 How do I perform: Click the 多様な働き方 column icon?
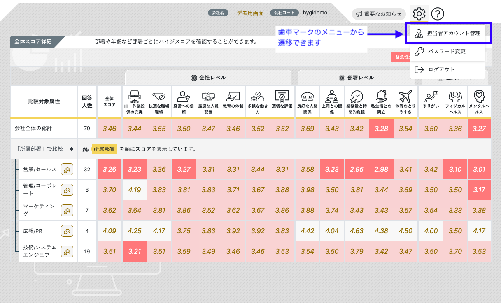point(258,96)
